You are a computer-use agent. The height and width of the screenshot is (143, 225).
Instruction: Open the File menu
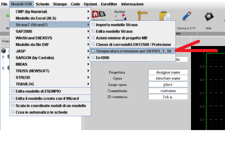4,4
